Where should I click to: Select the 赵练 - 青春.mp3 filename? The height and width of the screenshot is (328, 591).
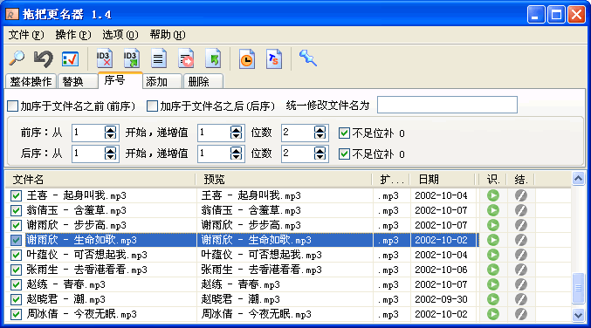coord(66,284)
